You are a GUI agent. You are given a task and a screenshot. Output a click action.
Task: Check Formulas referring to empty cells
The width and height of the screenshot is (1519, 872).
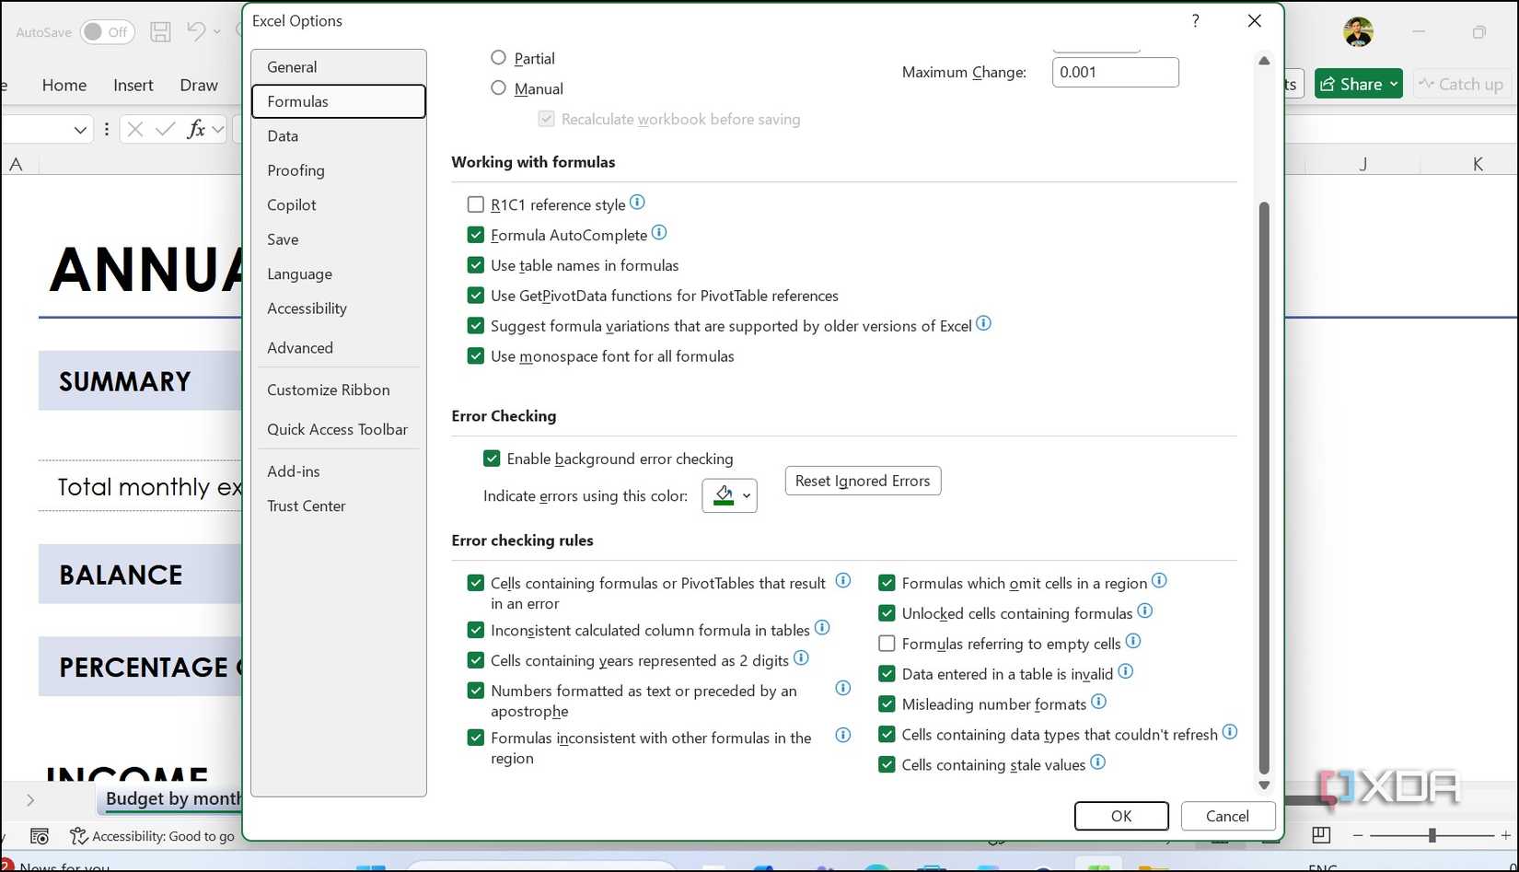pos(887,644)
